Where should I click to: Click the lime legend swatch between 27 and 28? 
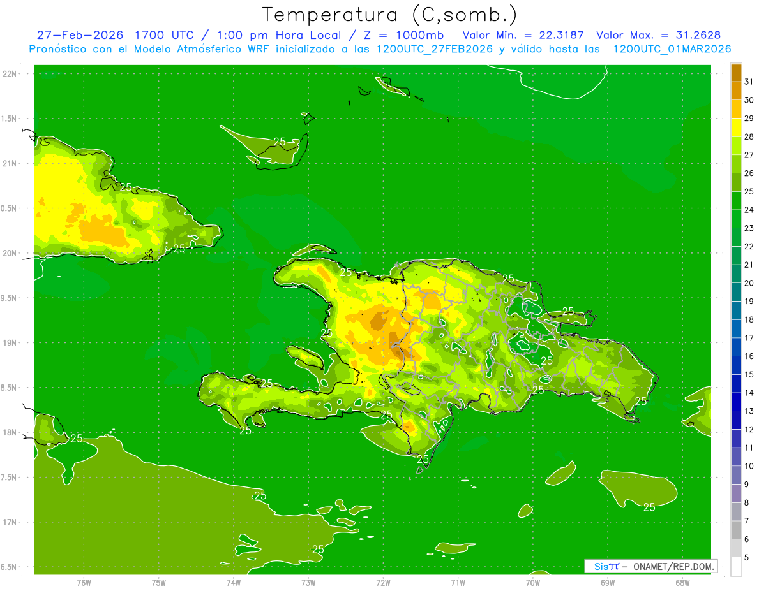click(736, 145)
